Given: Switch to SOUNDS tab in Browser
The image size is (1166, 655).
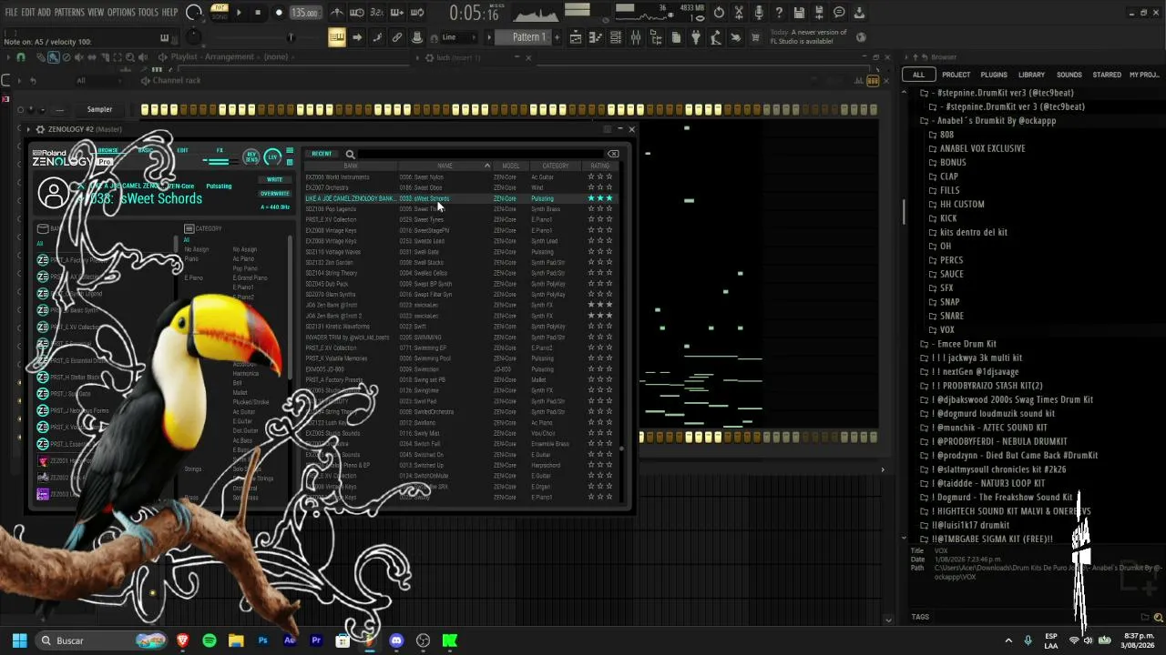Looking at the screenshot, I should pos(1069,75).
